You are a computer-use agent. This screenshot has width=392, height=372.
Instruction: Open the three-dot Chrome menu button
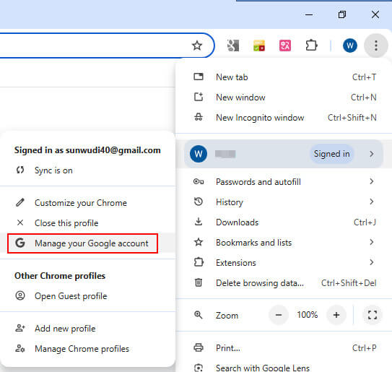(375, 46)
